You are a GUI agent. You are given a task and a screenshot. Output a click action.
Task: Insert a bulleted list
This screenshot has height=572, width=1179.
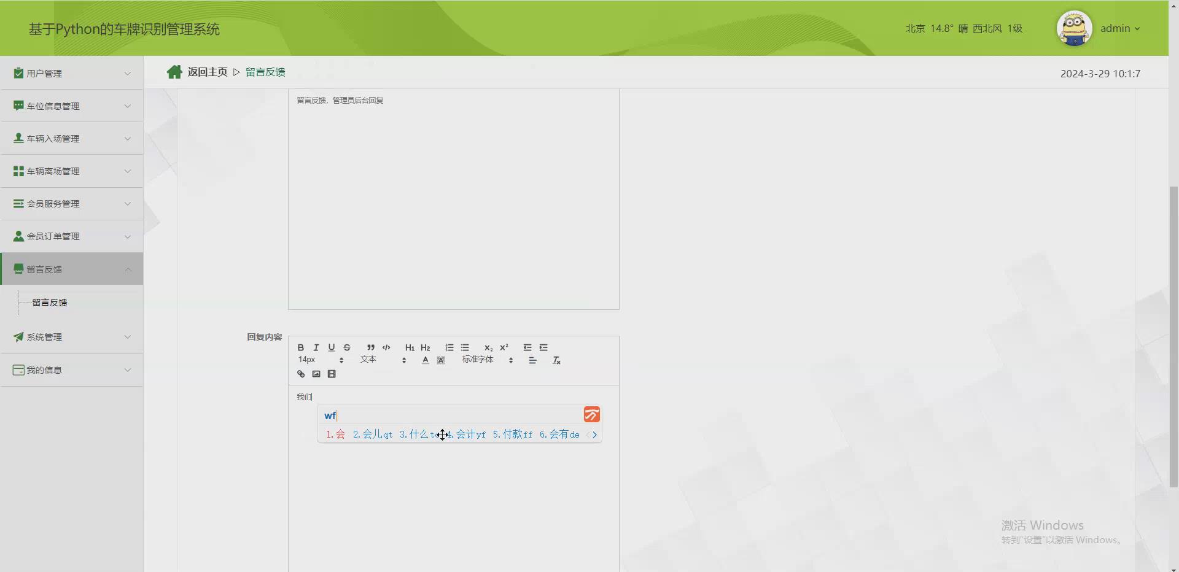pos(465,347)
